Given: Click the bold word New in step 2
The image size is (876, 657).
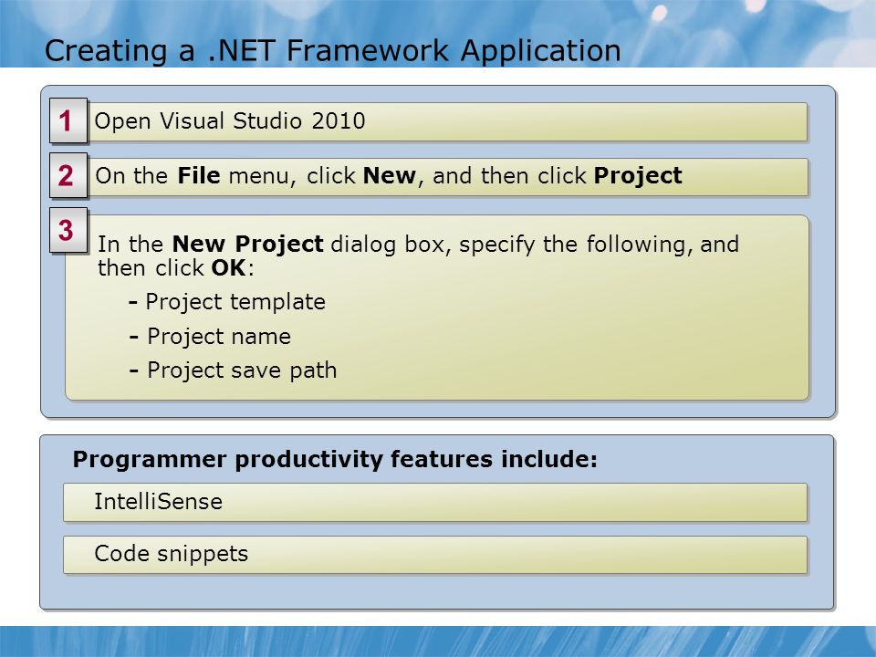Looking at the screenshot, I should [x=390, y=175].
